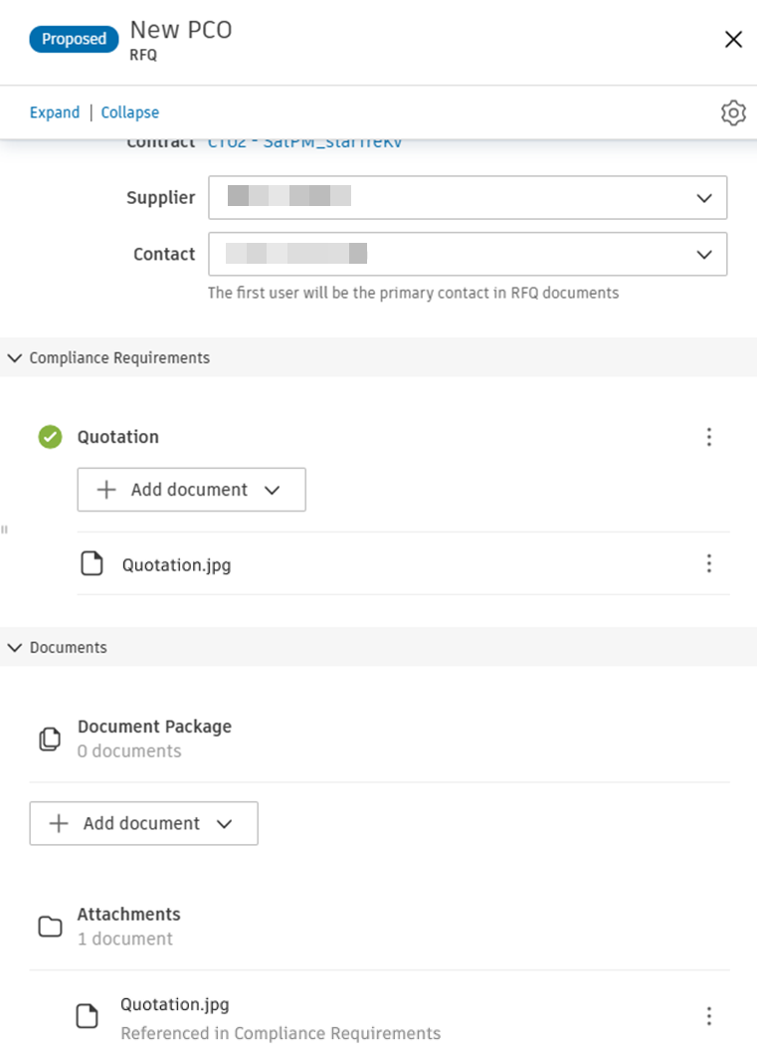The width and height of the screenshot is (758, 1059).
Task: Click the Collapse link at the top
Action: 129,112
